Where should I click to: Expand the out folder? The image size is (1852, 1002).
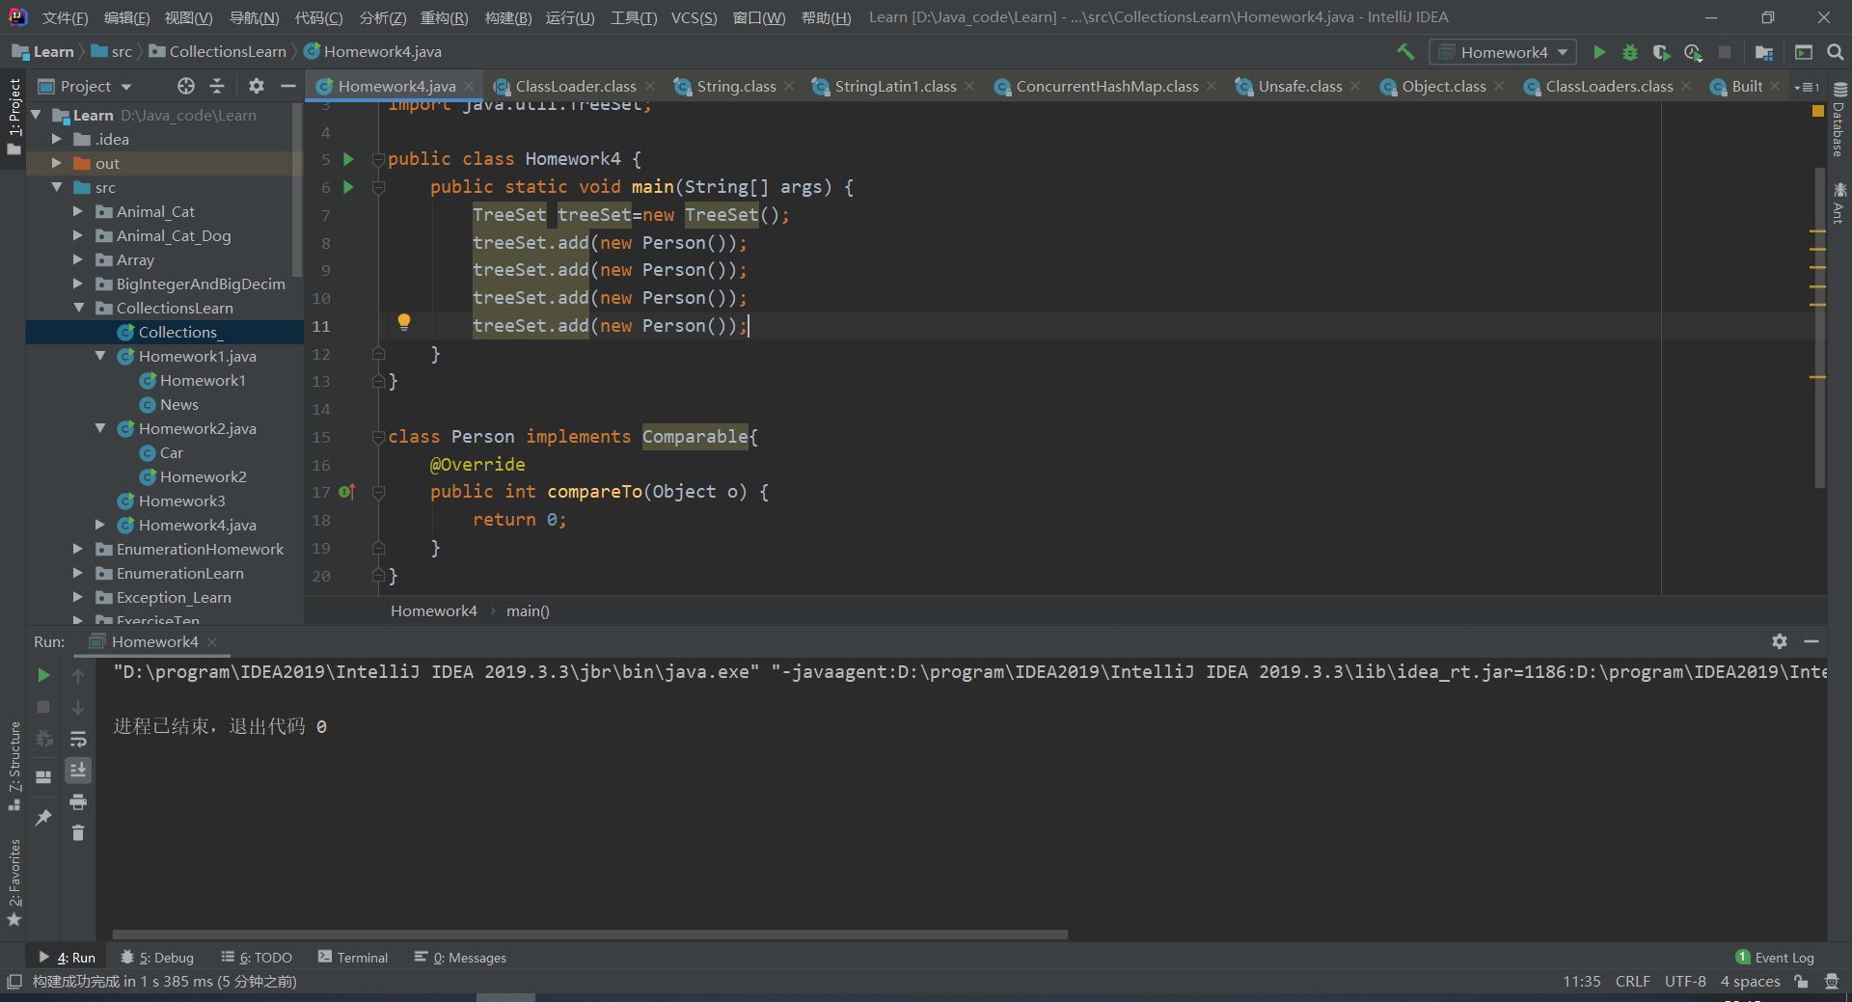(x=56, y=163)
